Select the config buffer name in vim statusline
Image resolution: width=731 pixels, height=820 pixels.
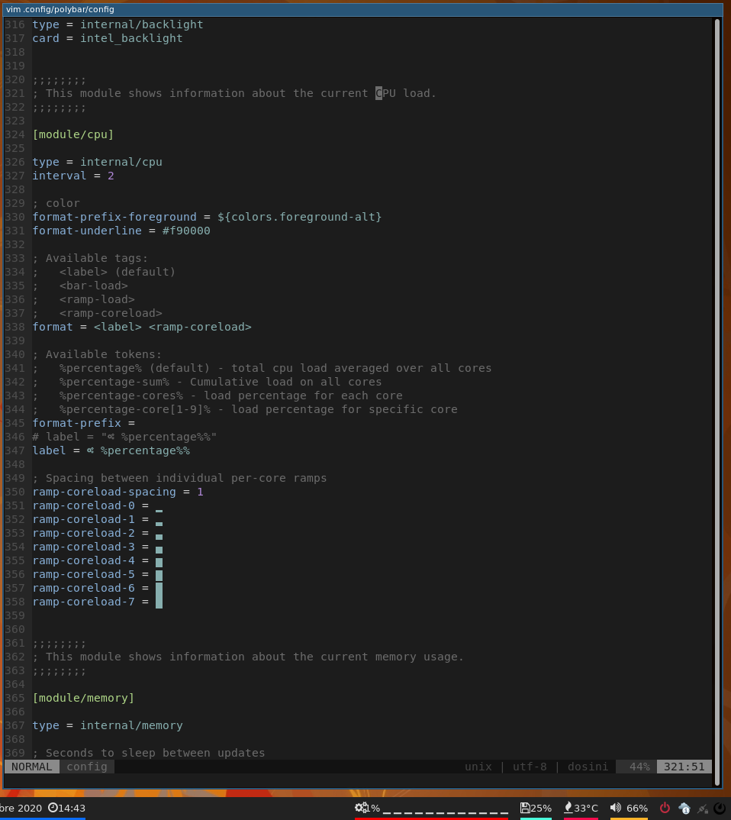(x=86, y=767)
